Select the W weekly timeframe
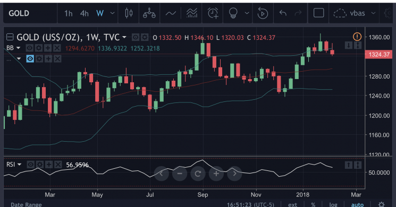The image size is (396, 207). click(100, 13)
